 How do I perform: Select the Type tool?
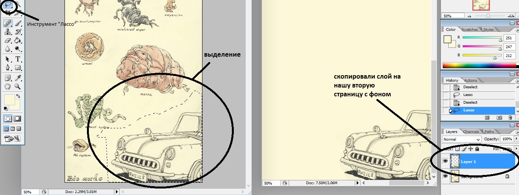tap(18, 59)
